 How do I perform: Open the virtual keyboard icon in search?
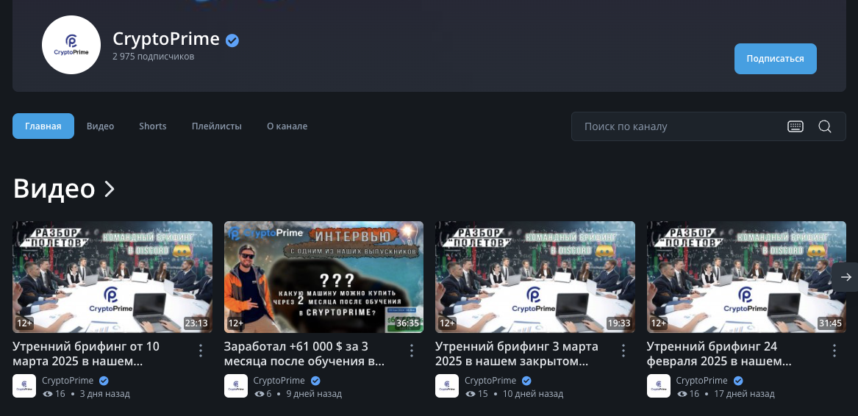click(795, 126)
